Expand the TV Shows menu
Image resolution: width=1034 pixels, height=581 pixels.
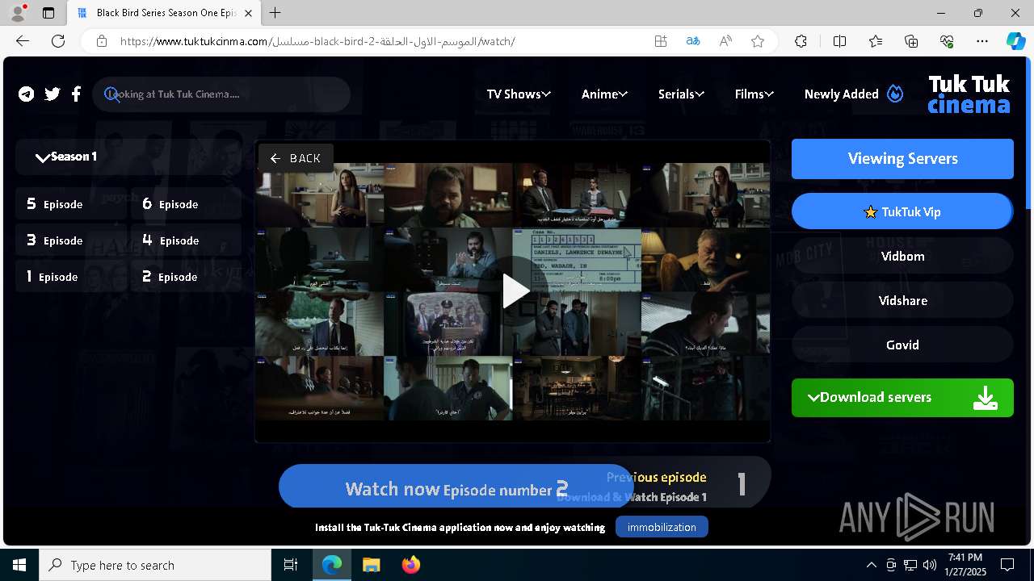click(519, 94)
